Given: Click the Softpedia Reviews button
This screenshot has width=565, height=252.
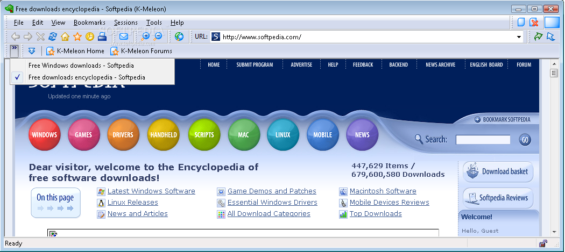Looking at the screenshot, I should coord(498,198).
